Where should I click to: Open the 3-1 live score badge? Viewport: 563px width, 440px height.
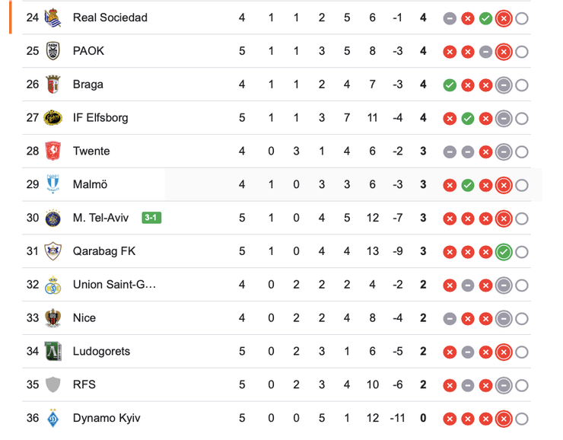click(x=151, y=218)
